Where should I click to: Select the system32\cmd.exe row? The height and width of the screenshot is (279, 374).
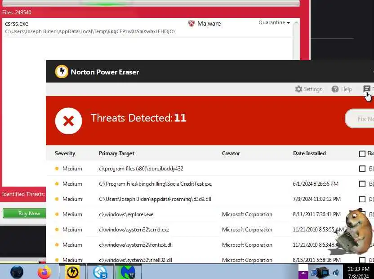point(210,230)
